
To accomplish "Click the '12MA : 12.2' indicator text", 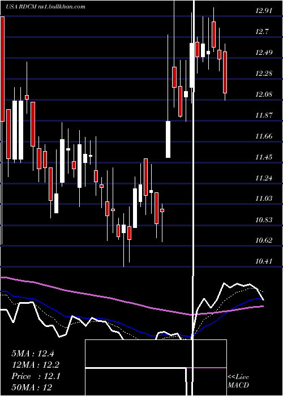I will 36,365.
